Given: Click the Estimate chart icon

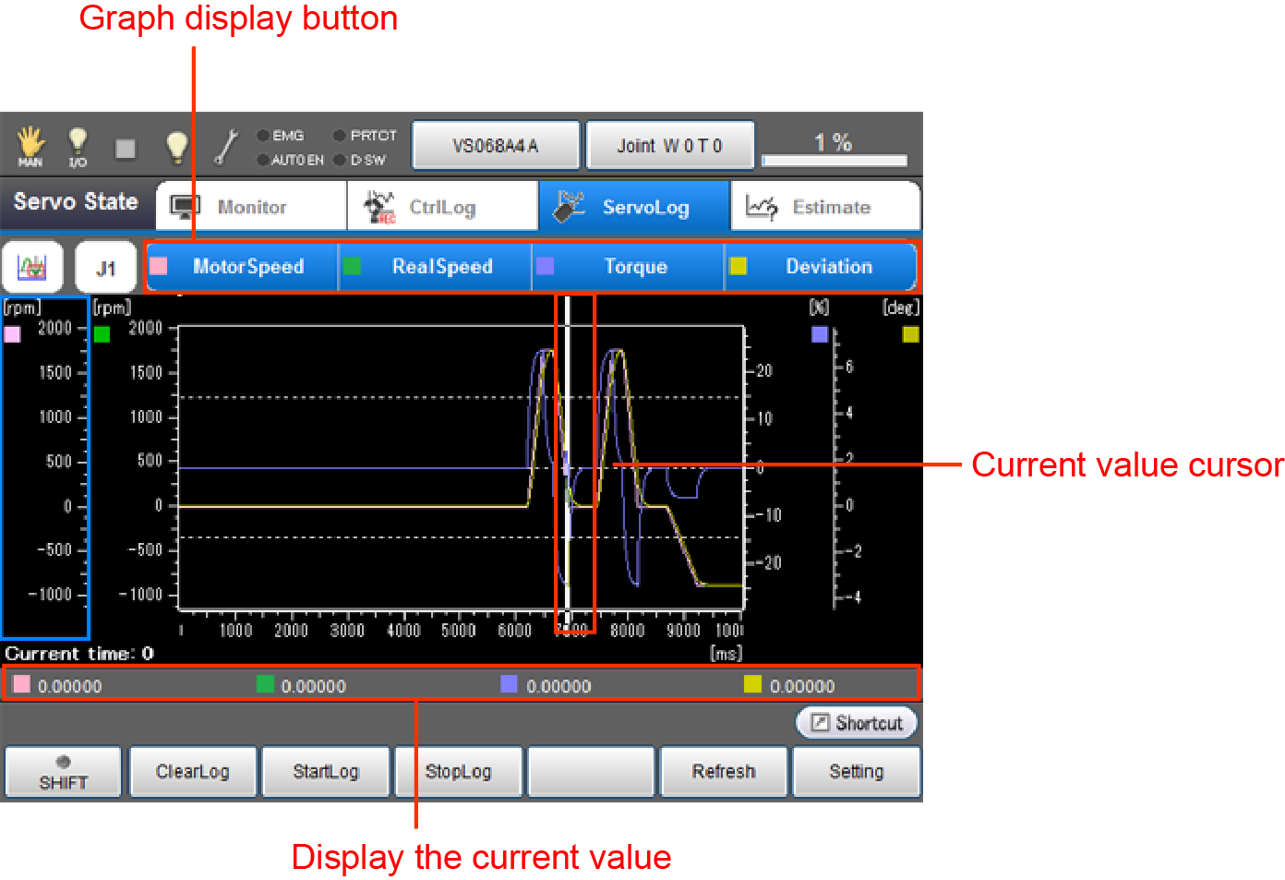Looking at the screenshot, I should click(x=761, y=207).
